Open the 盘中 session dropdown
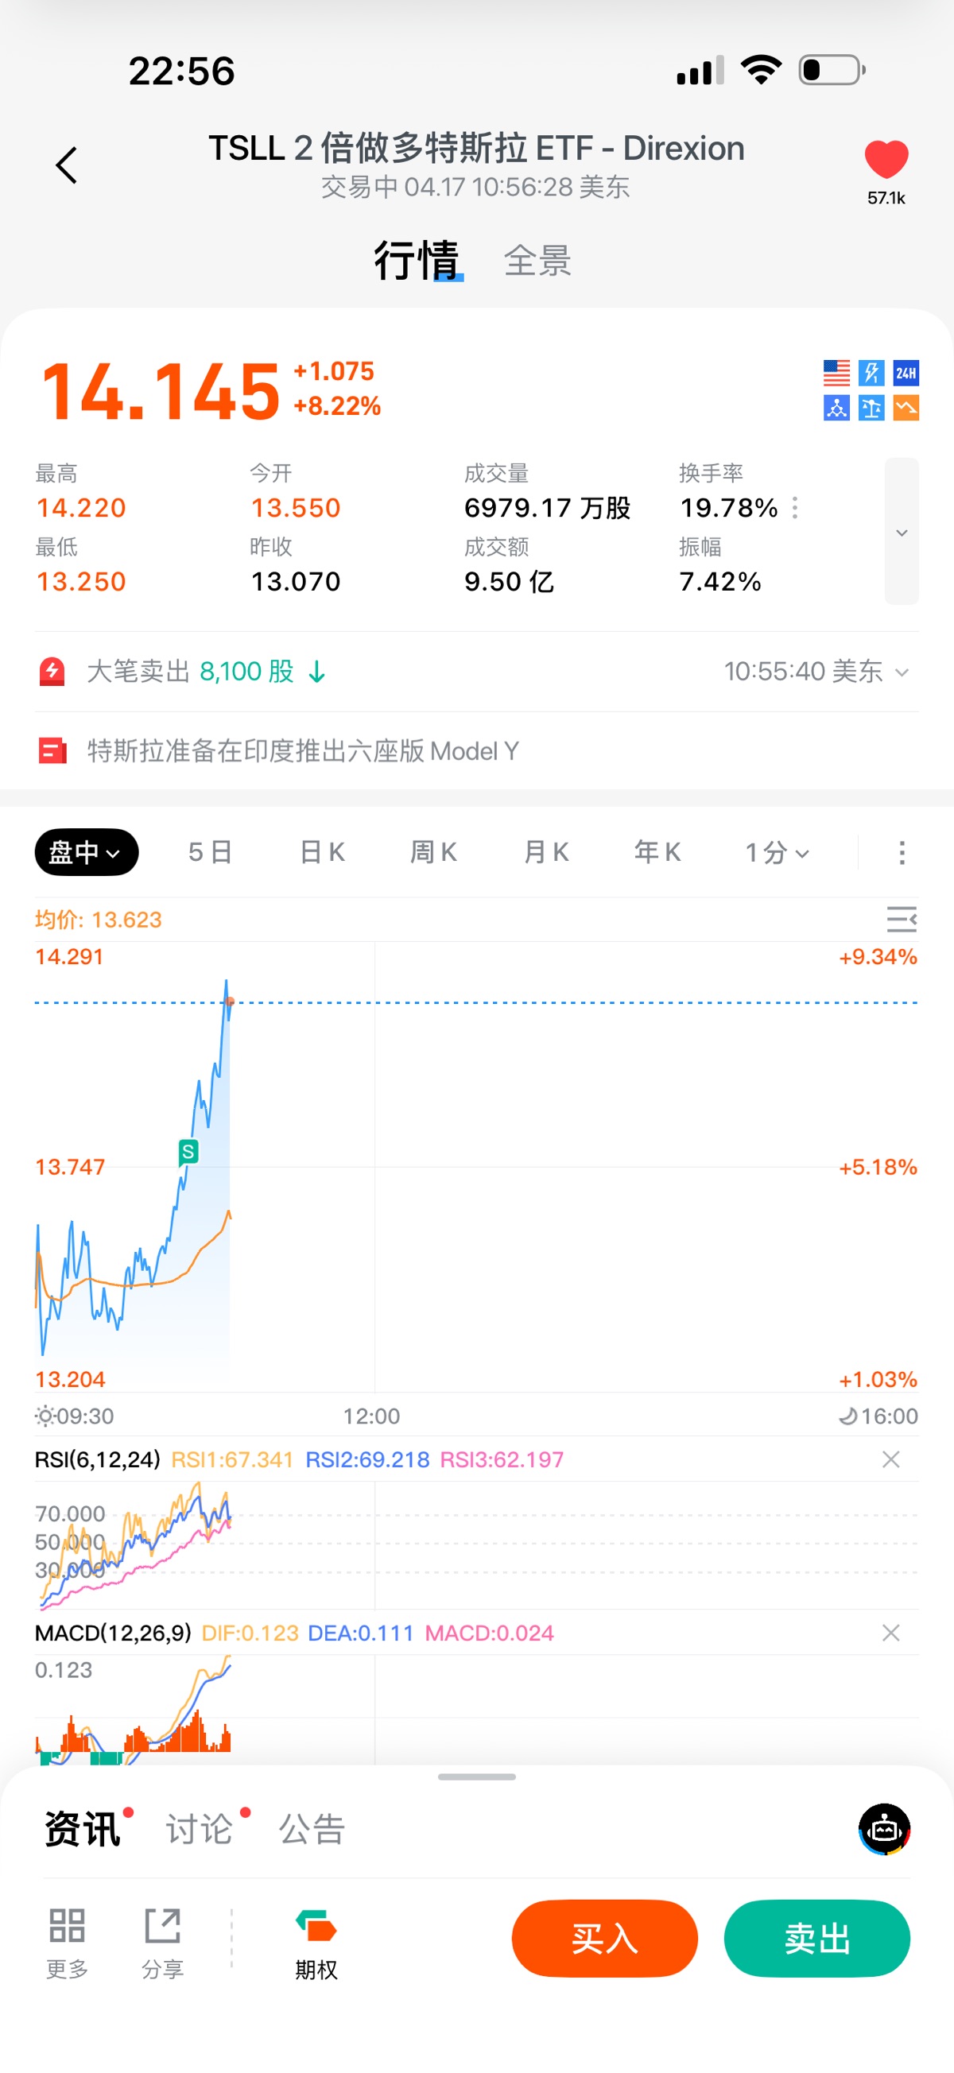The image size is (954, 2073). (x=86, y=852)
